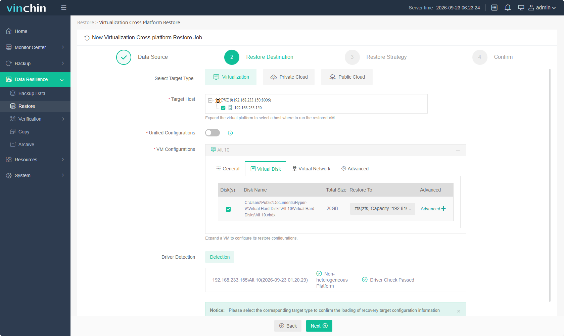Select the Private Cloud target type
Screen dimensions: 564x336
pyautogui.click(x=289, y=77)
